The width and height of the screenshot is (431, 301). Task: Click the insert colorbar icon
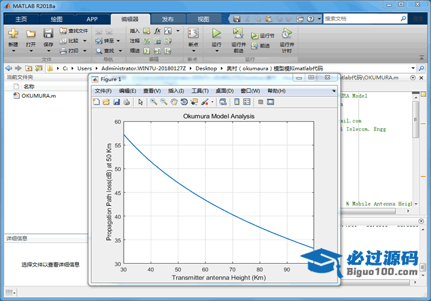[x=237, y=102]
